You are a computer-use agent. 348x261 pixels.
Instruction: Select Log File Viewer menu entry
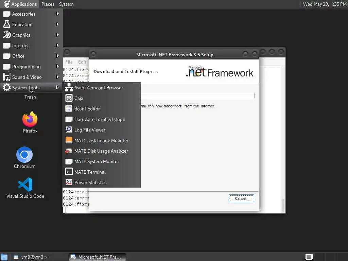[101, 130]
